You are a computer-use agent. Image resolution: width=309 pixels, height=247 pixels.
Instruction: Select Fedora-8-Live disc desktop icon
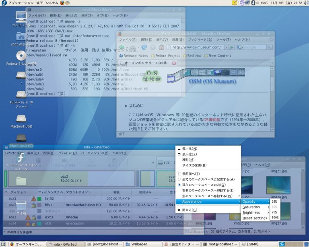(21, 56)
